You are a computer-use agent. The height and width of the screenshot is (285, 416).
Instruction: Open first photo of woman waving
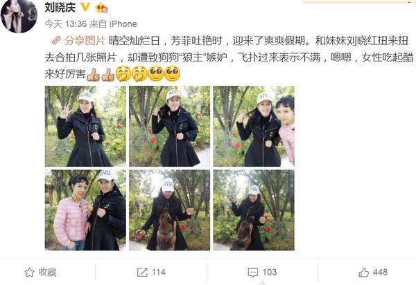click(85, 126)
